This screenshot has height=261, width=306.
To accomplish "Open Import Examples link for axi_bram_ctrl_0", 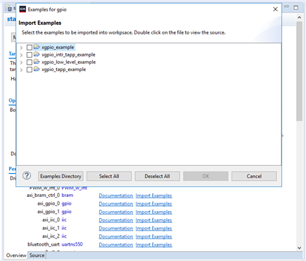I will pyautogui.click(x=154, y=196).
